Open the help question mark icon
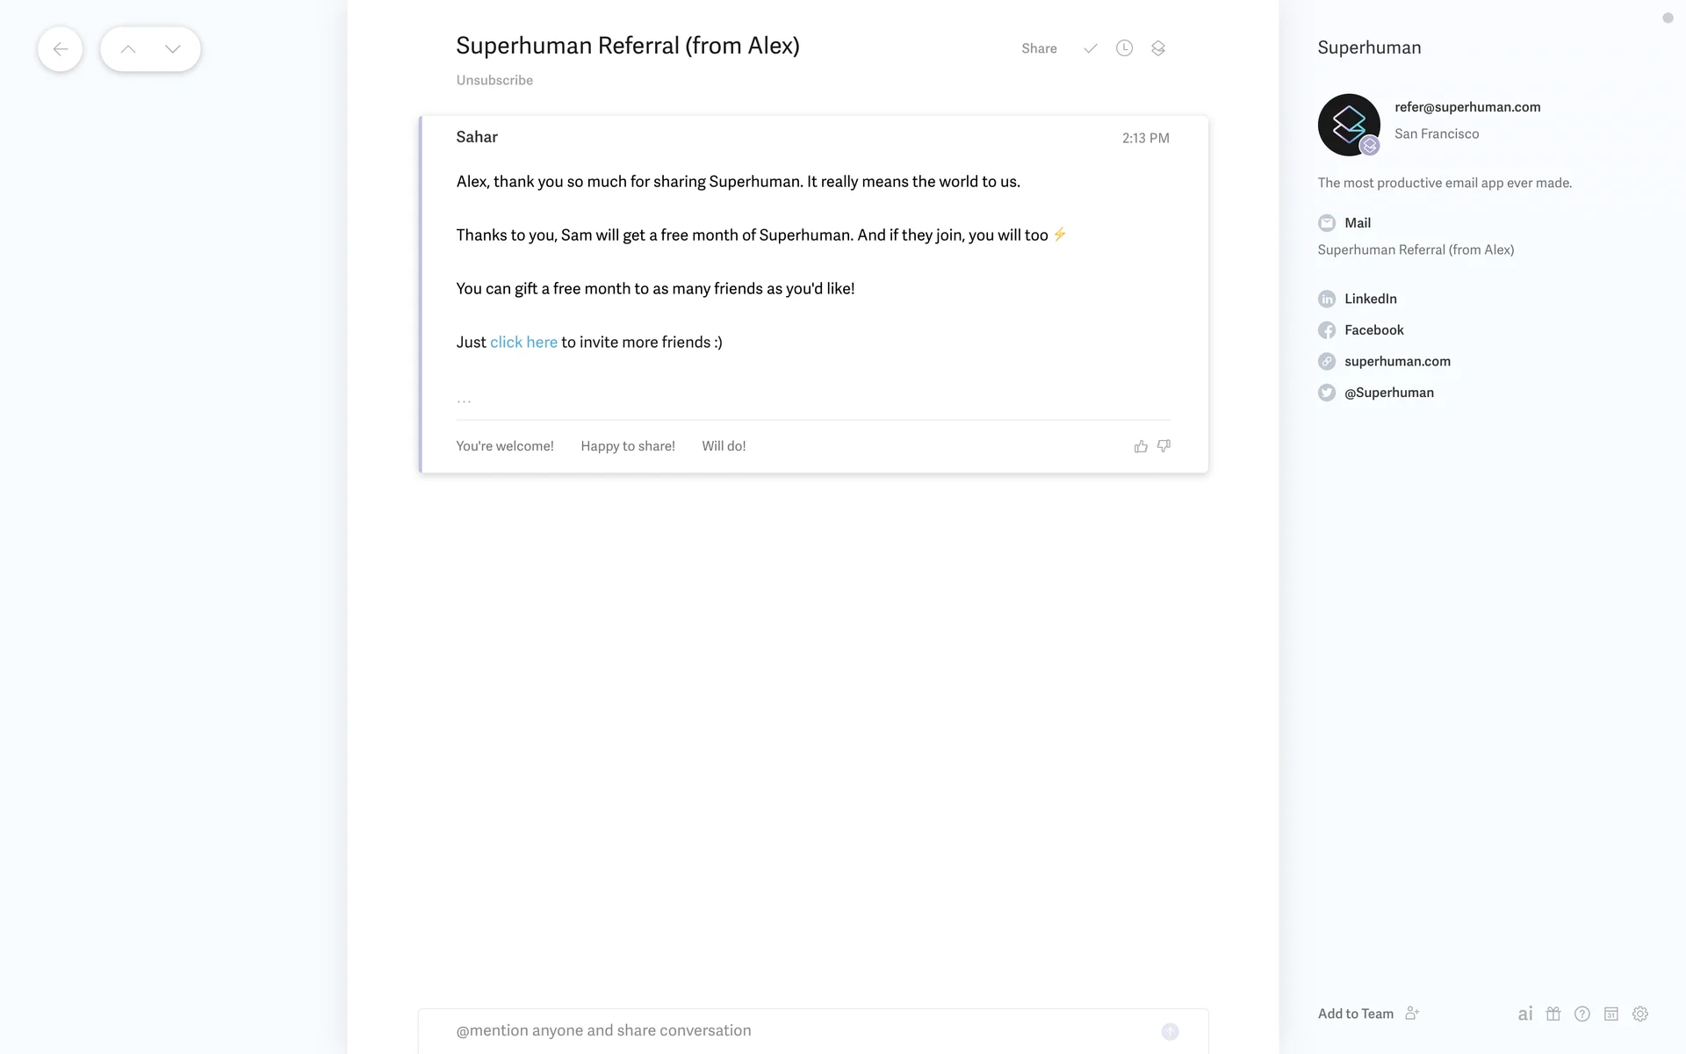The width and height of the screenshot is (1686, 1054). point(1582,1014)
